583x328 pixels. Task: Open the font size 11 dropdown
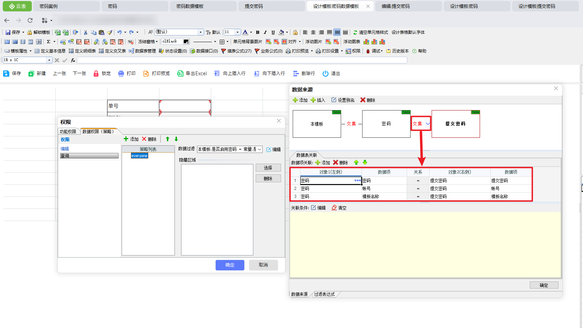(x=237, y=32)
